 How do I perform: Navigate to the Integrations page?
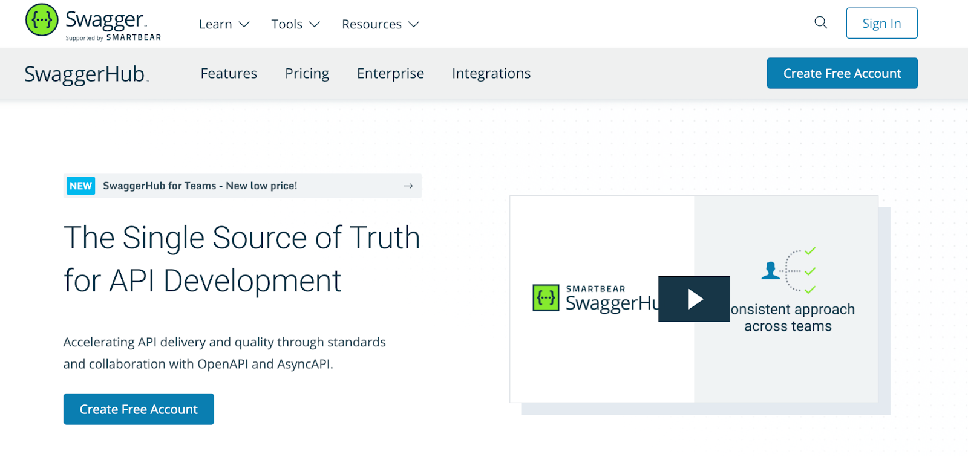pos(491,74)
